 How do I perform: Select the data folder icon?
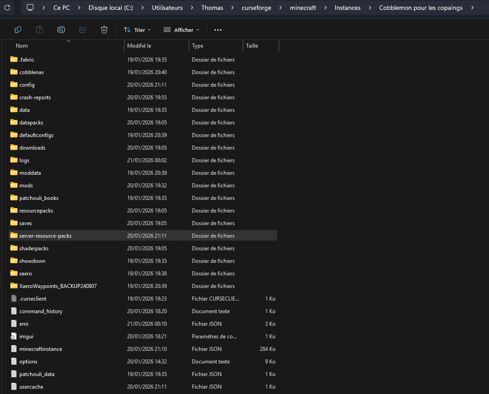coord(14,110)
